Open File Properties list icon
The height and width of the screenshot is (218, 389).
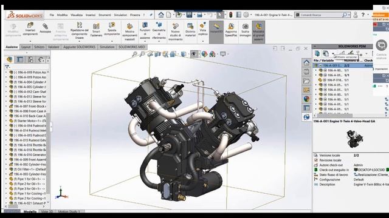click(238, 15)
